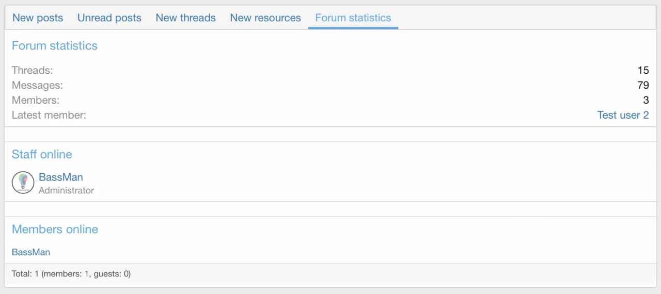The width and height of the screenshot is (661, 294).
Task: Go to the New resources tab
Action: [x=265, y=18]
